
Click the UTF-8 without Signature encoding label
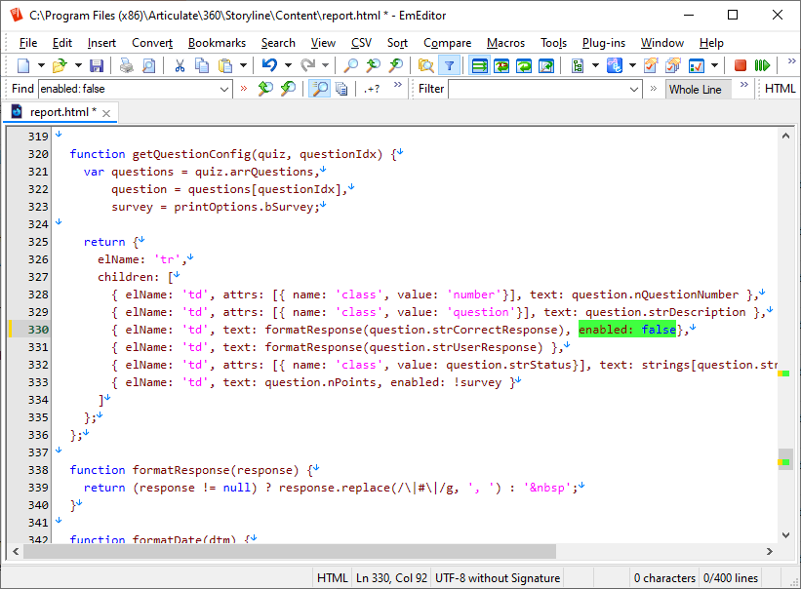498,578
